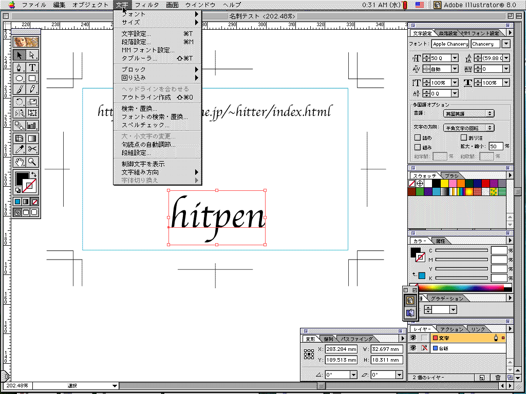
Task: Delete layer with the trash icon
Action: (497, 378)
